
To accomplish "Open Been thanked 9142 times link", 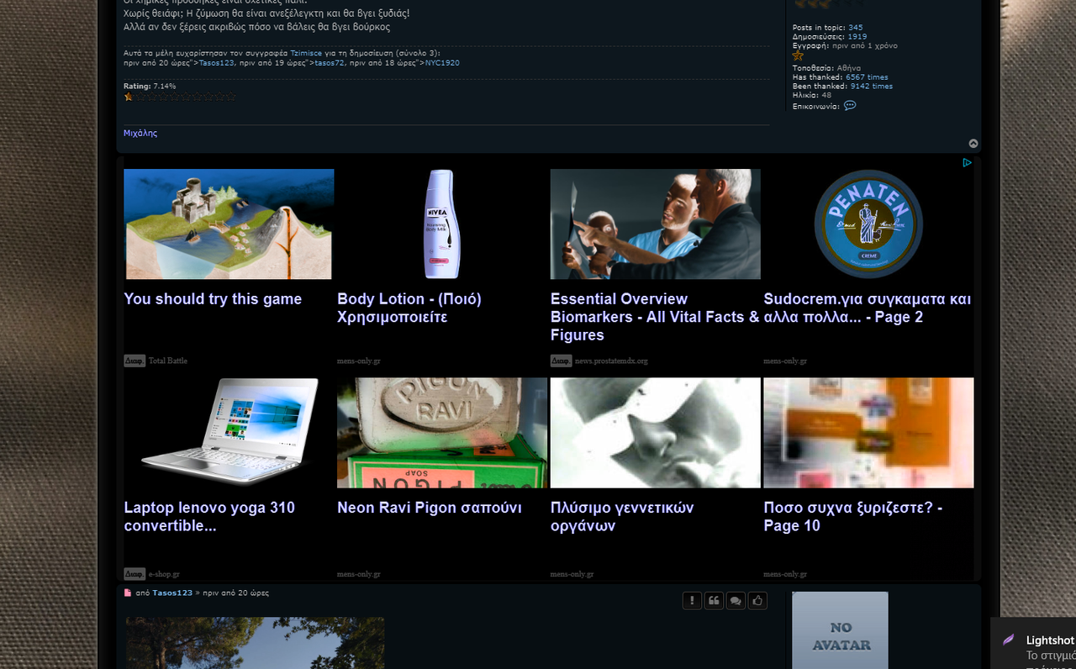I will 872,87.
